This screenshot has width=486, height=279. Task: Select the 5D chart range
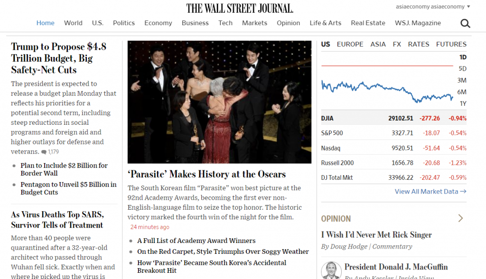coord(462,69)
